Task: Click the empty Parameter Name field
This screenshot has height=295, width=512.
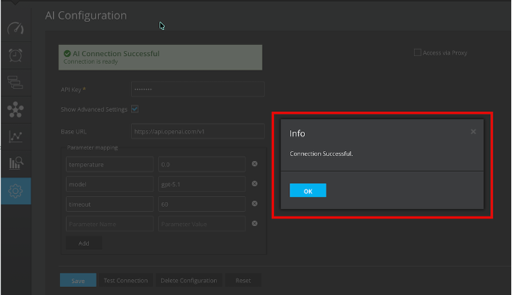Action: pyautogui.click(x=110, y=224)
